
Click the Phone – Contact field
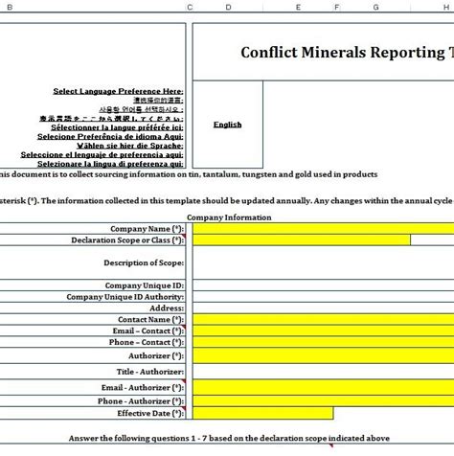pyautogui.click(x=324, y=342)
